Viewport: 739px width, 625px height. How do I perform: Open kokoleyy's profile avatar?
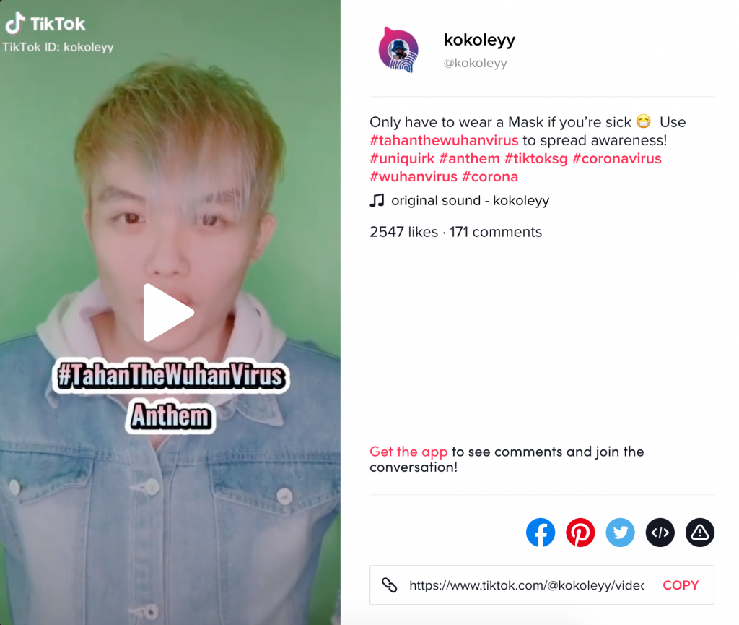tap(398, 50)
